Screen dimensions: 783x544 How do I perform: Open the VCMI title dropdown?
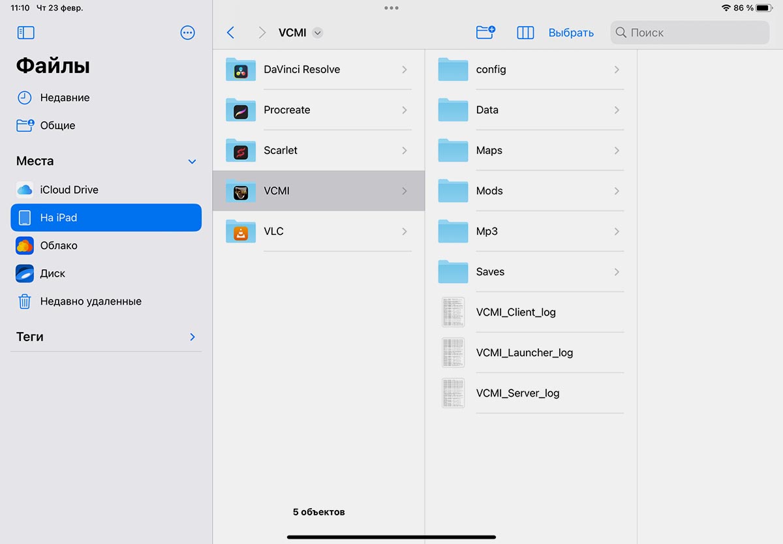[x=318, y=33]
